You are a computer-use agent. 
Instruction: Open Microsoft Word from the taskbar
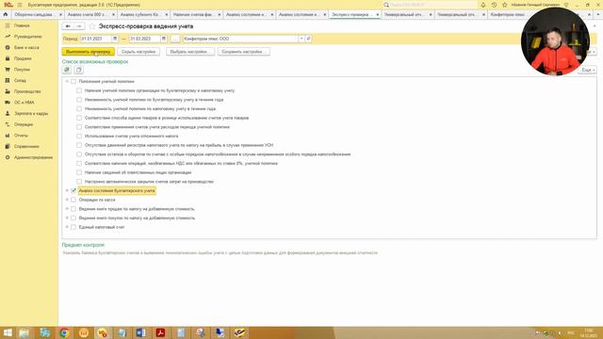click(140, 332)
